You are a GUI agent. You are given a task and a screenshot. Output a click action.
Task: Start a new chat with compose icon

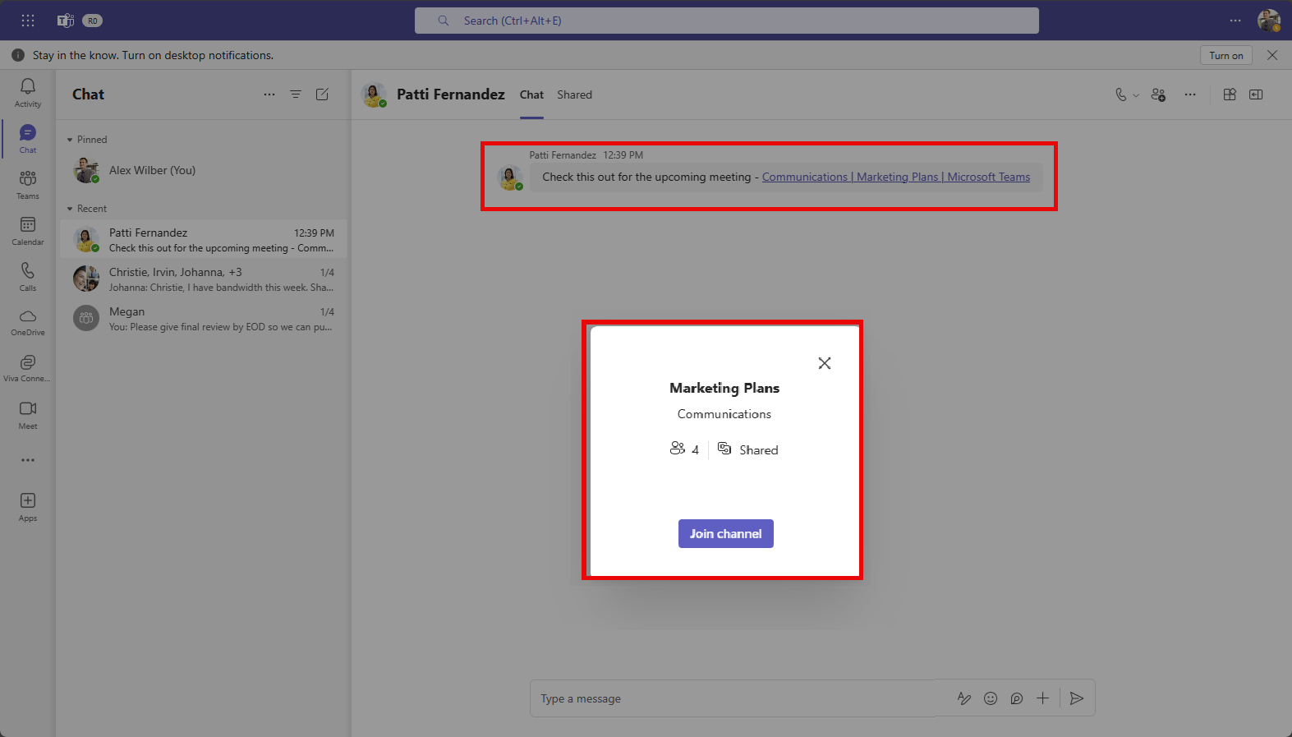tap(322, 94)
